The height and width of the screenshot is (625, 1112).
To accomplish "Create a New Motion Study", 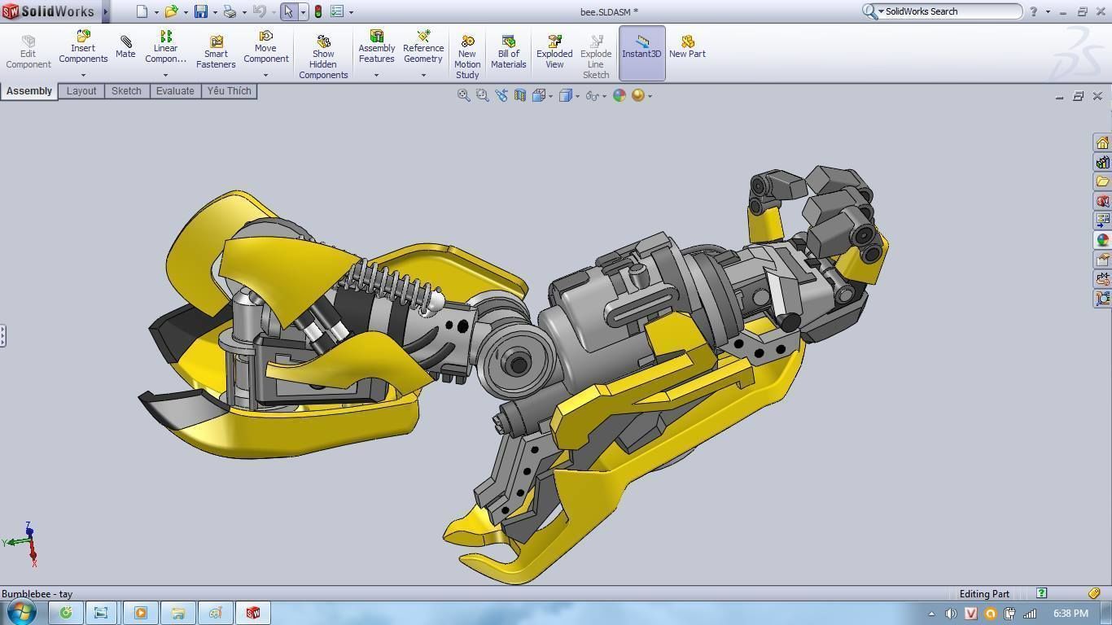I will pyautogui.click(x=467, y=57).
